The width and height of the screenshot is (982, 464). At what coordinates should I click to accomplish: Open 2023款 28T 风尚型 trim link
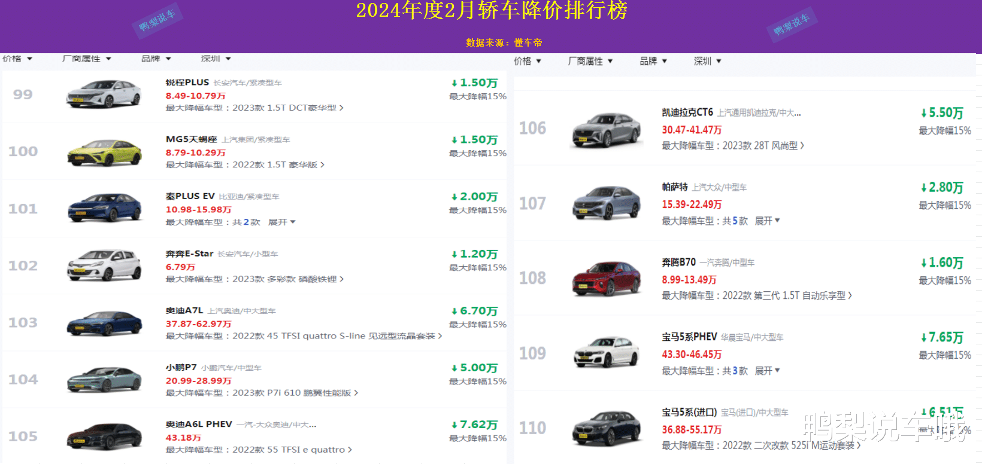coord(763,145)
